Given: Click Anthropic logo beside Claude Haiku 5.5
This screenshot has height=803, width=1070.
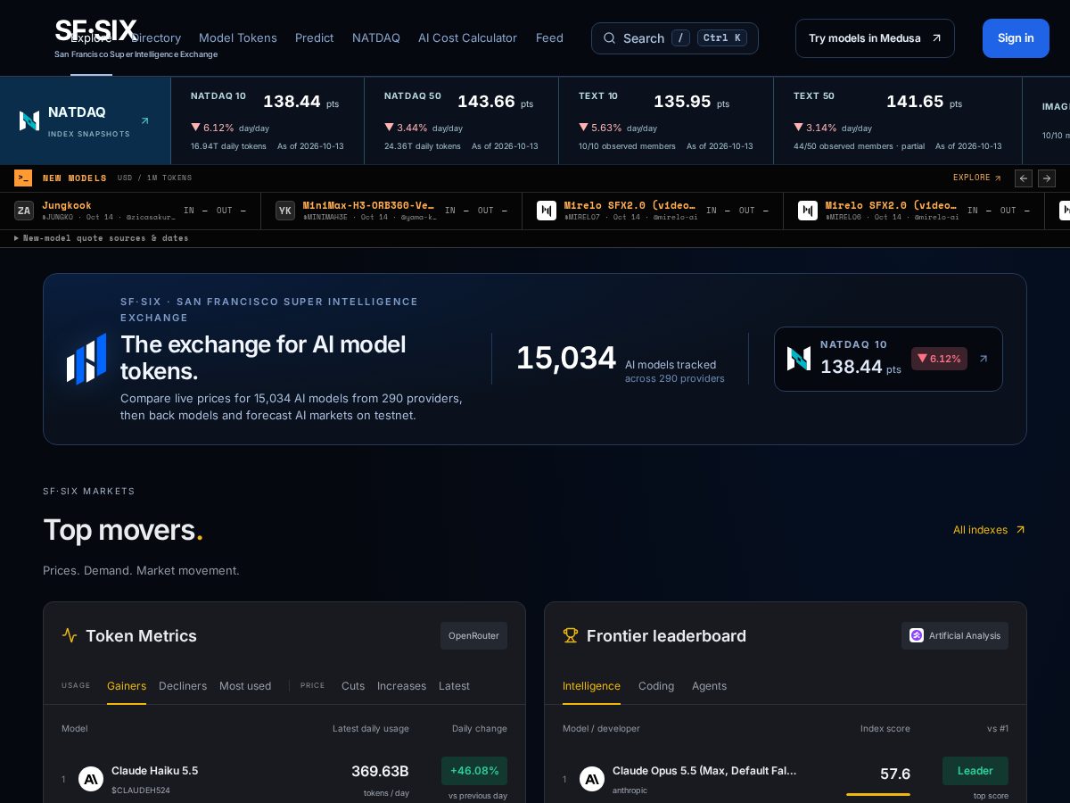Looking at the screenshot, I should (91, 779).
